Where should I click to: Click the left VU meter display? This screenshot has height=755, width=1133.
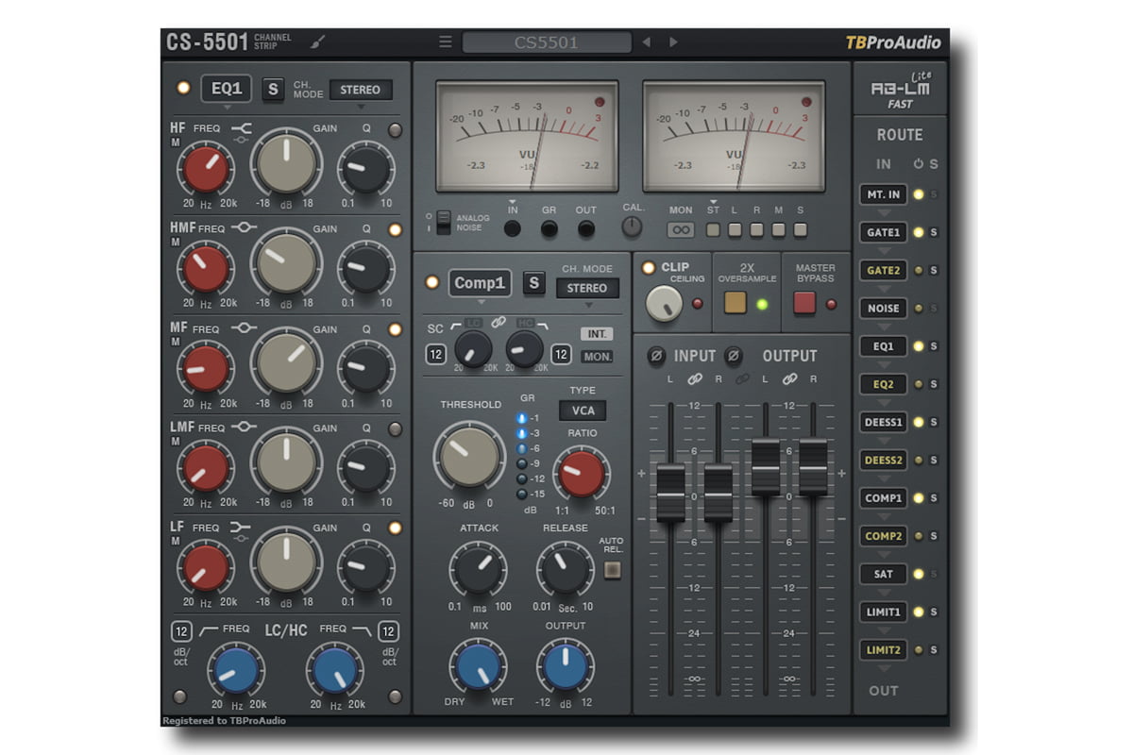pyautogui.click(x=528, y=137)
